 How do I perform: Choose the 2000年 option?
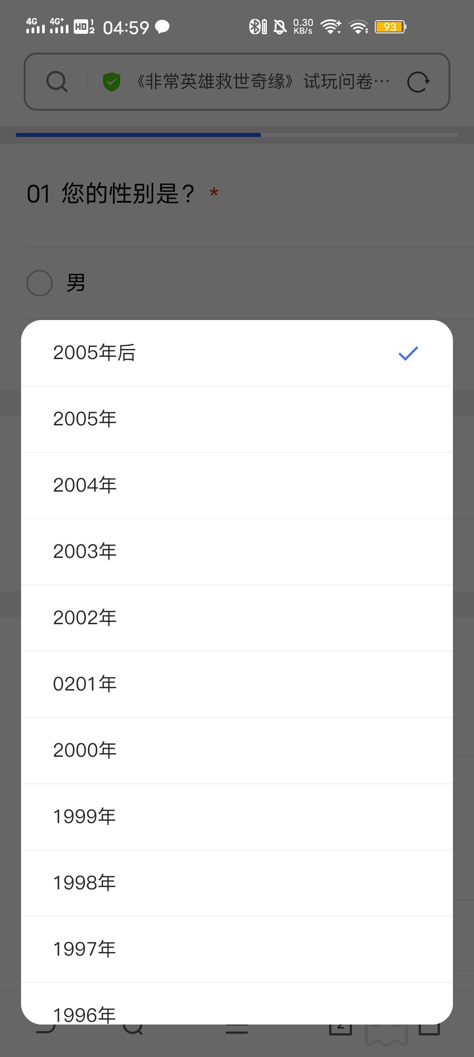237,751
